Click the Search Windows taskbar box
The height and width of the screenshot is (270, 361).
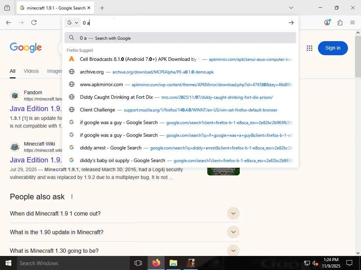73,263
